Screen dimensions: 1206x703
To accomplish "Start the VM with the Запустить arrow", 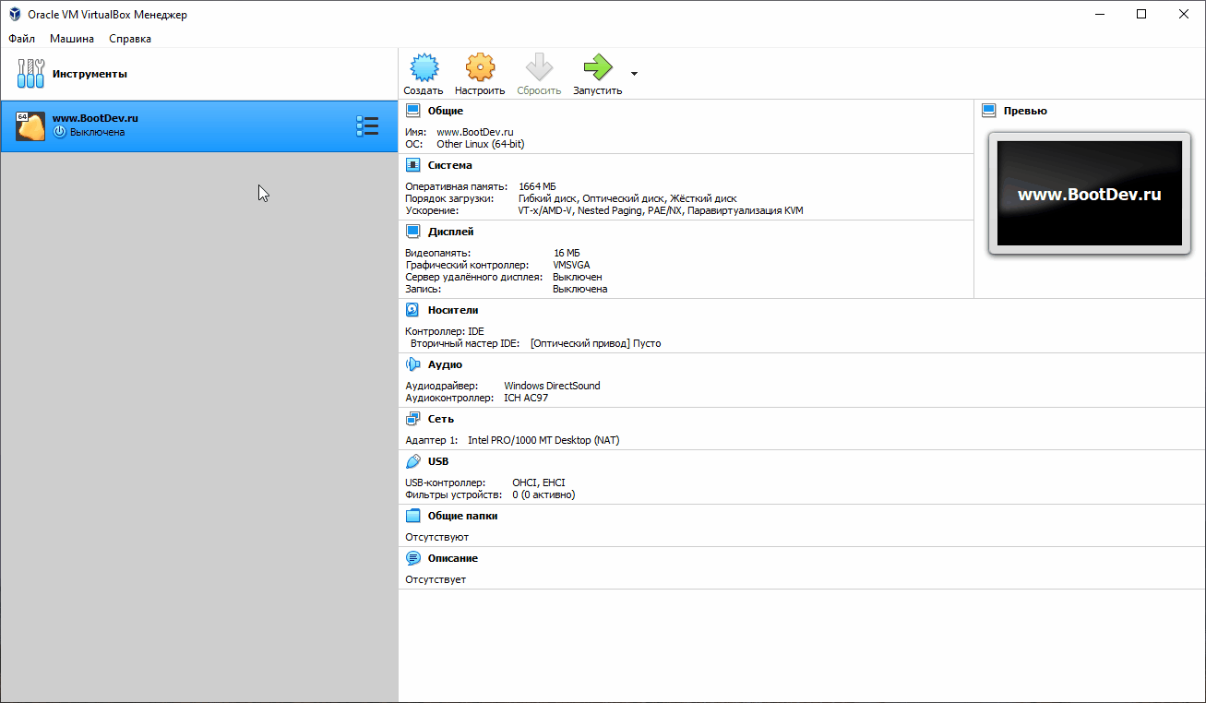I will 597,67.
